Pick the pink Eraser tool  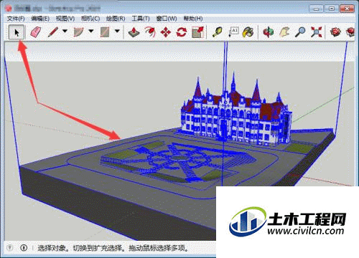point(36,32)
